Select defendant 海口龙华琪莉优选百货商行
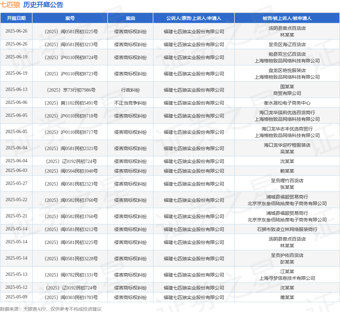 [287, 113]
